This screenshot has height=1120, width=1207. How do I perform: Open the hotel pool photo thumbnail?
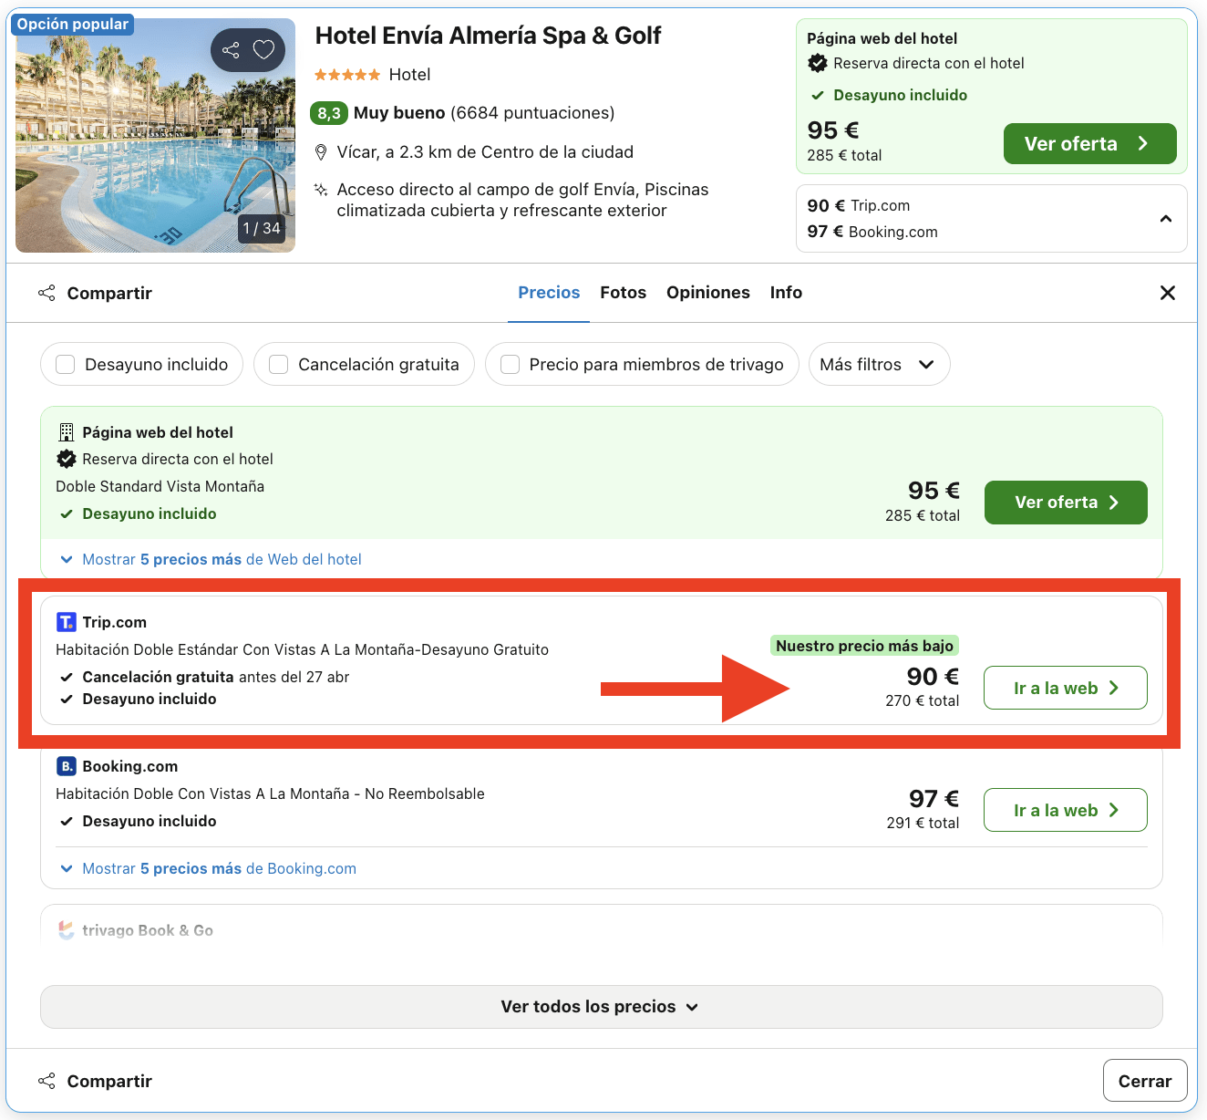point(155,135)
